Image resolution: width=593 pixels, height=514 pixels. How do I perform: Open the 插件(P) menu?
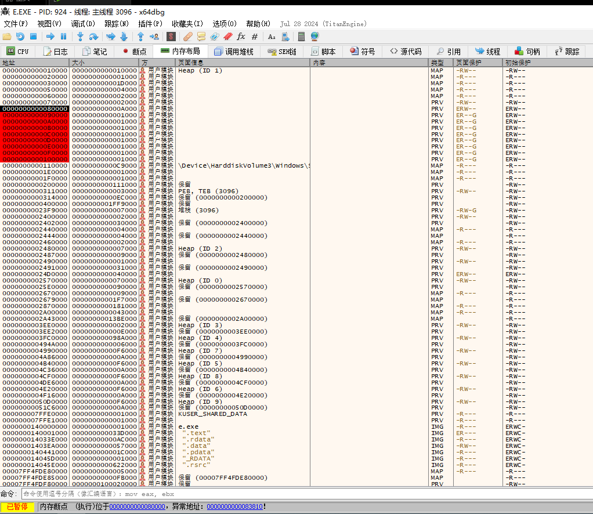150,24
